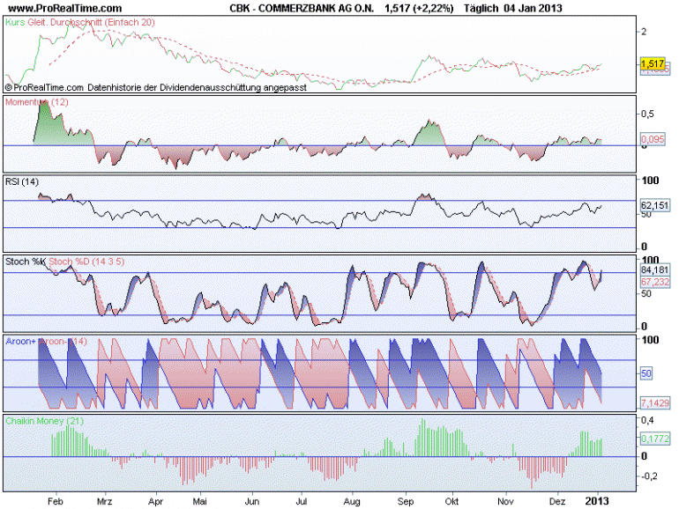Click the 2013 year marker on time axis
The image size is (679, 509).
(x=597, y=501)
